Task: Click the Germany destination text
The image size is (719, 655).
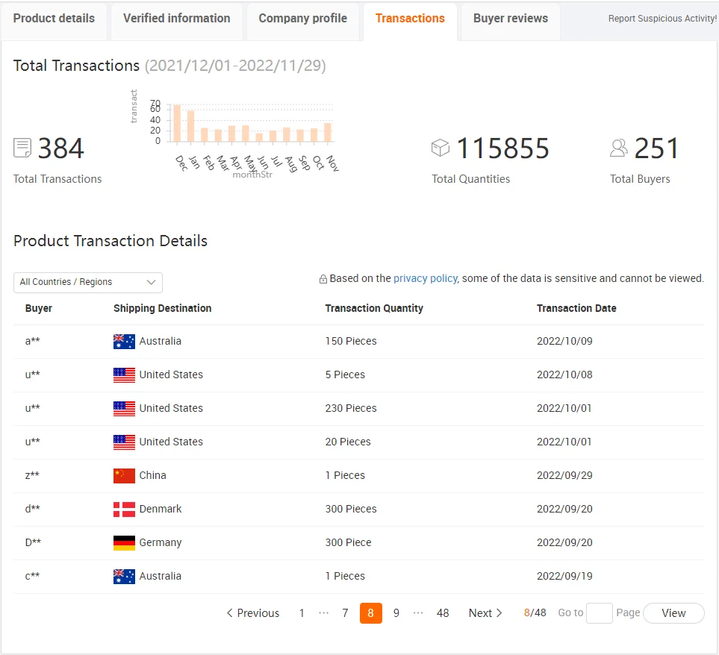Action: (x=161, y=542)
